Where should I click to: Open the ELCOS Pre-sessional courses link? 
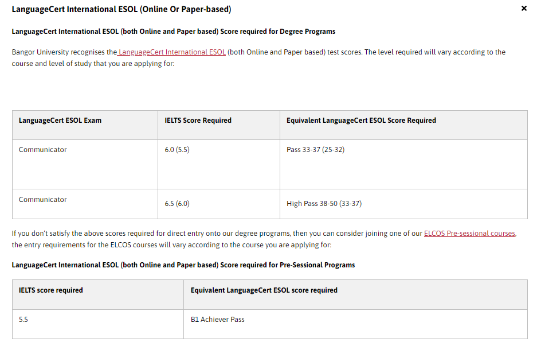(x=469, y=233)
